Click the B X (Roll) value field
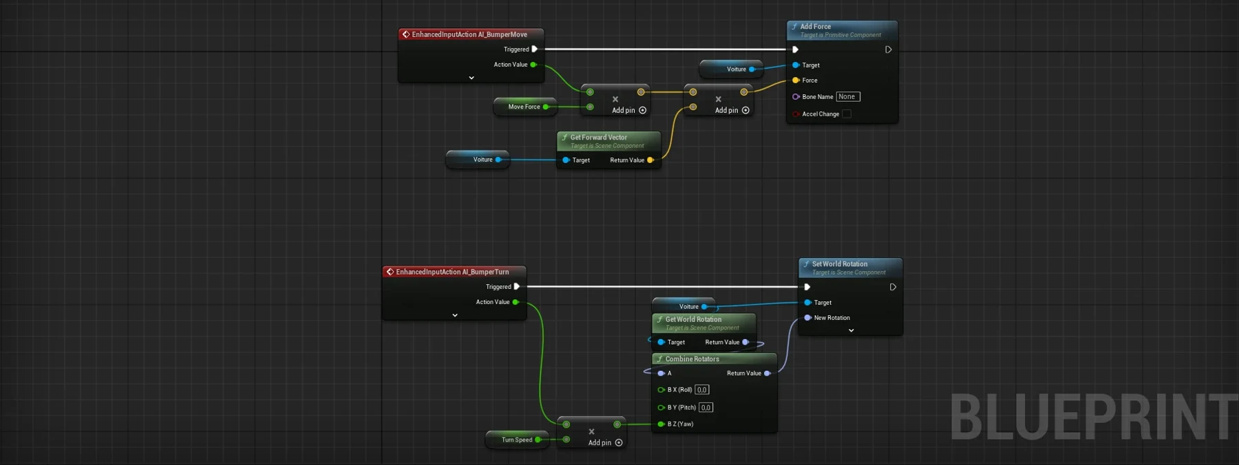The width and height of the screenshot is (1239, 465). [701, 390]
